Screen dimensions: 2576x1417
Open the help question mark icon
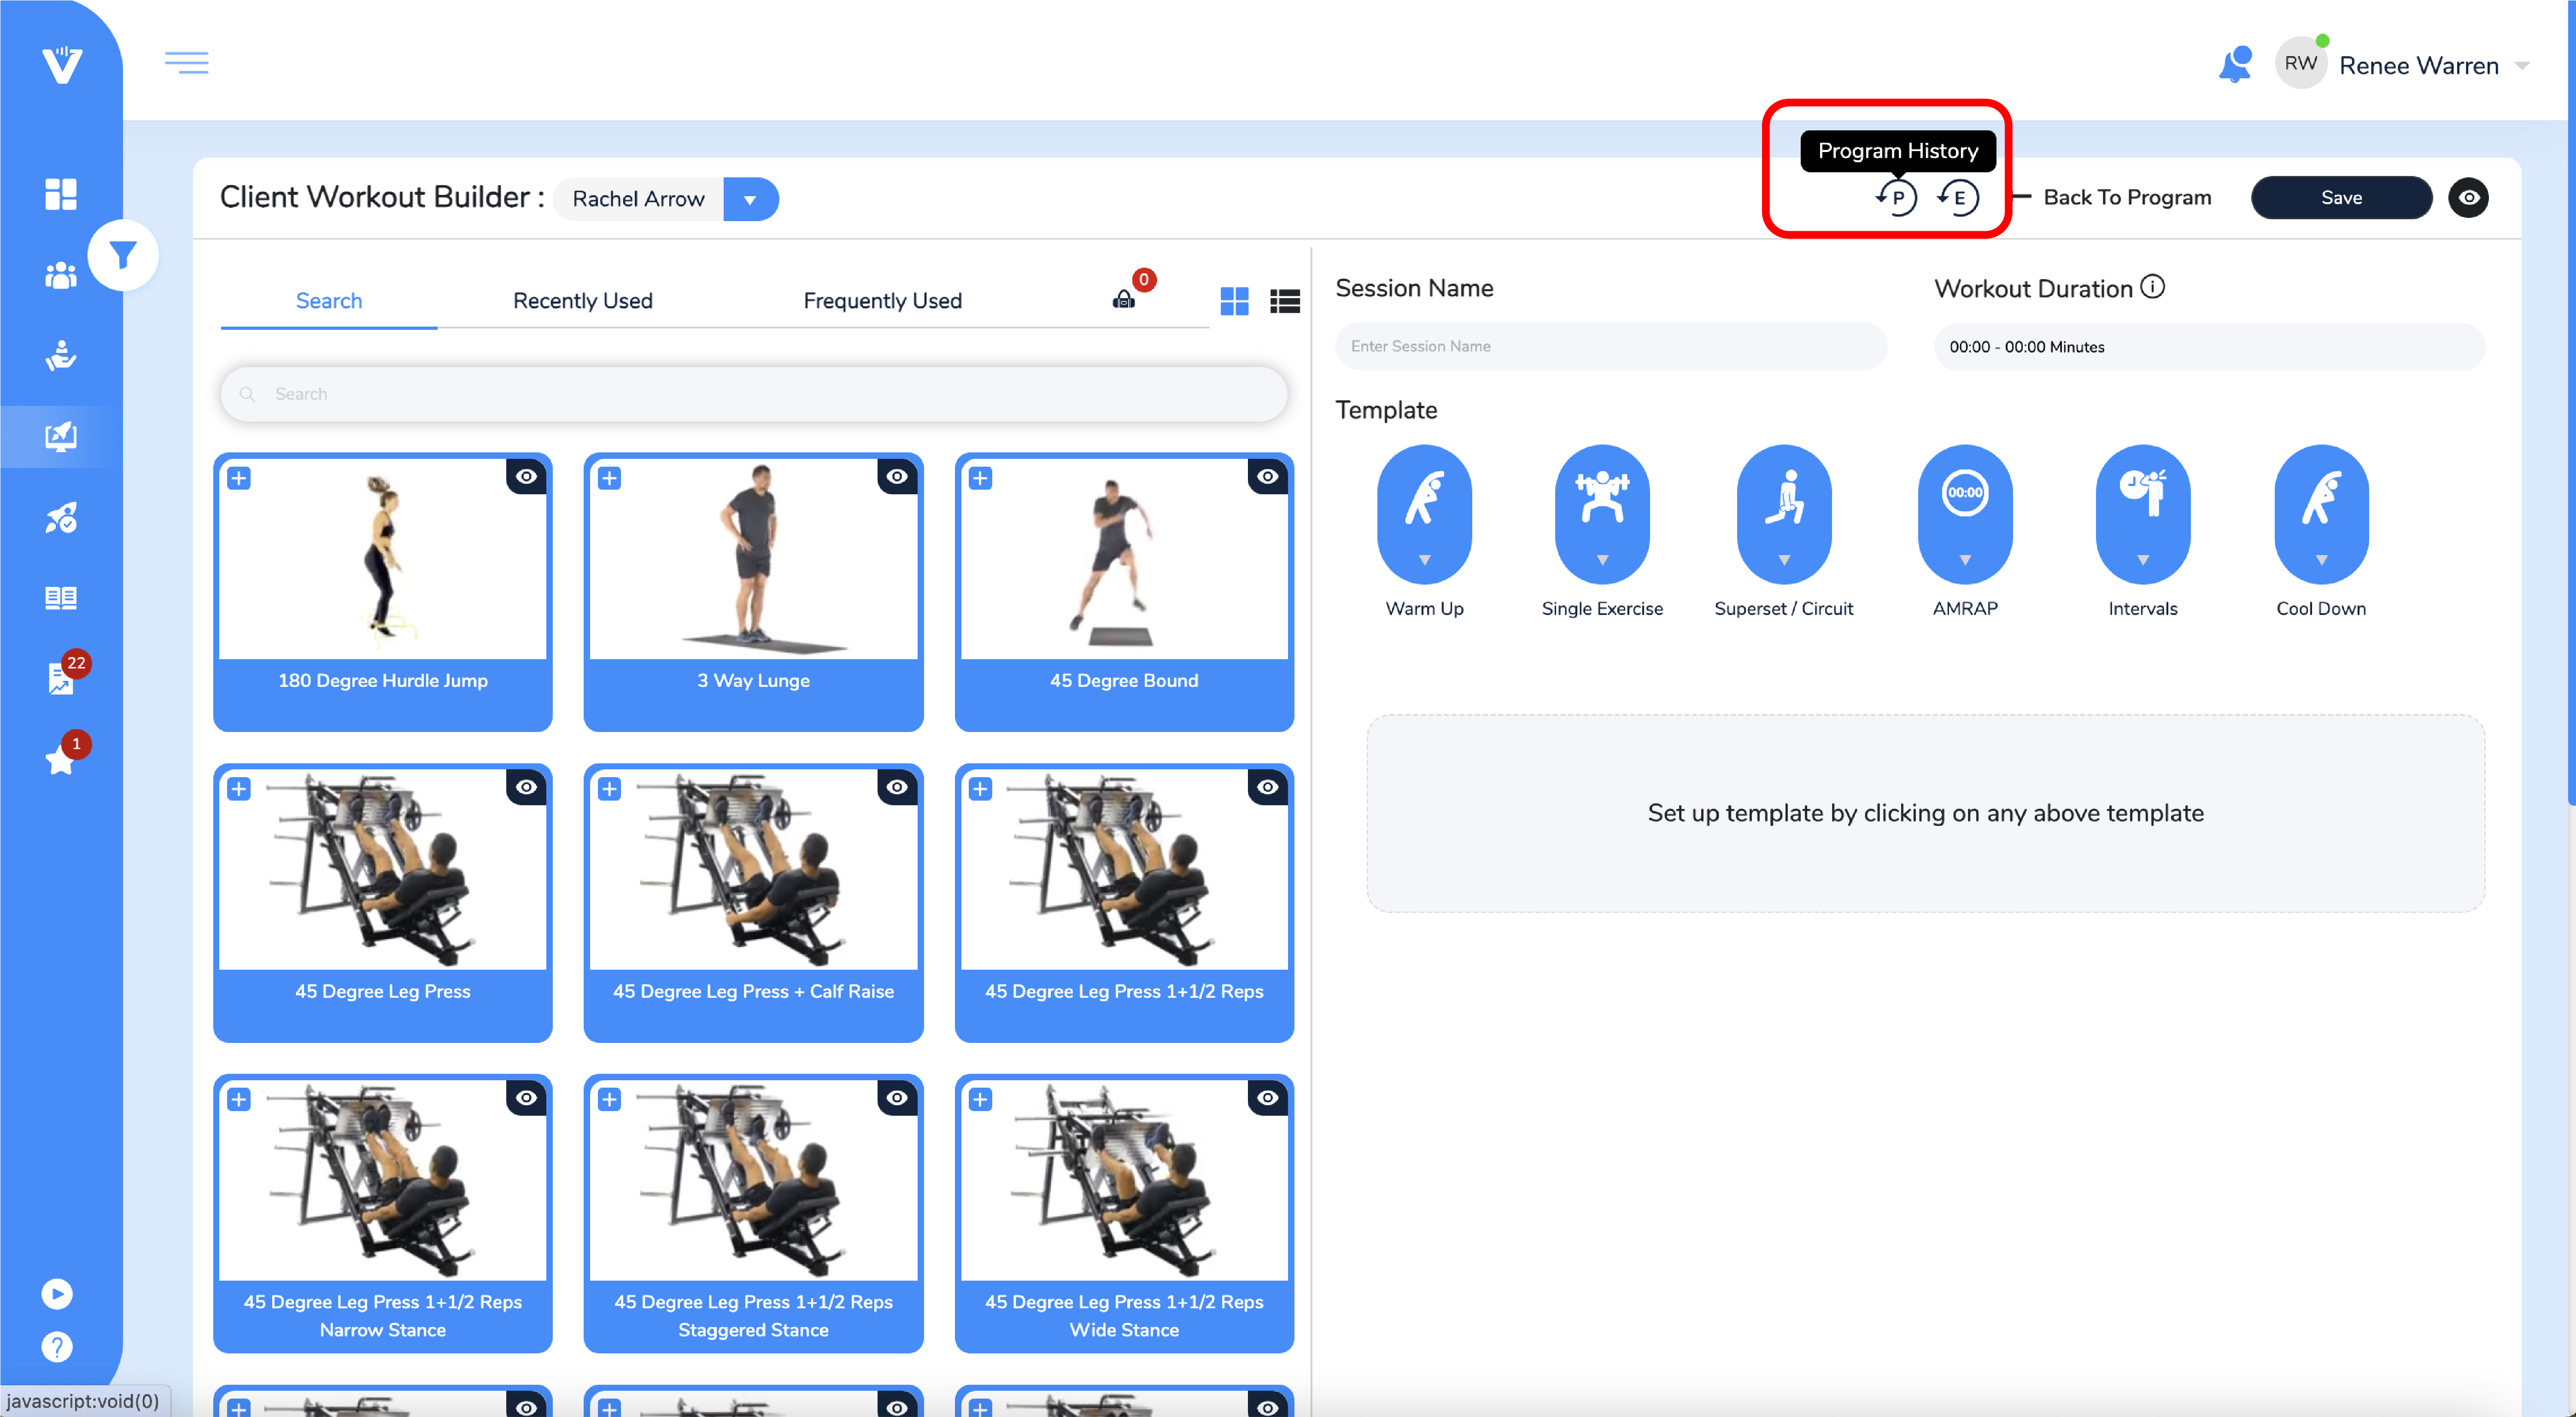pos(57,1347)
